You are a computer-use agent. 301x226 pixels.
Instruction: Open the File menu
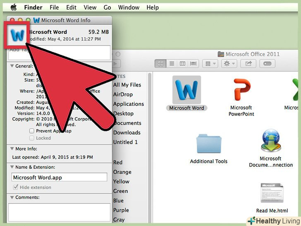click(54, 7)
